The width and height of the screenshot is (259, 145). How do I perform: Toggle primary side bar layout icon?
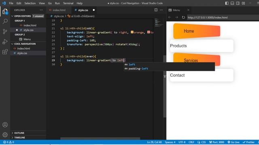tap(227, 3)
